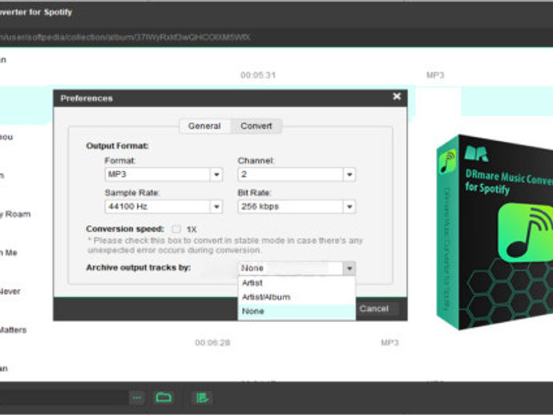Screen dimensions: 553x415
Task: Close the Preferences dialog
Action: [x=397, y=96]
